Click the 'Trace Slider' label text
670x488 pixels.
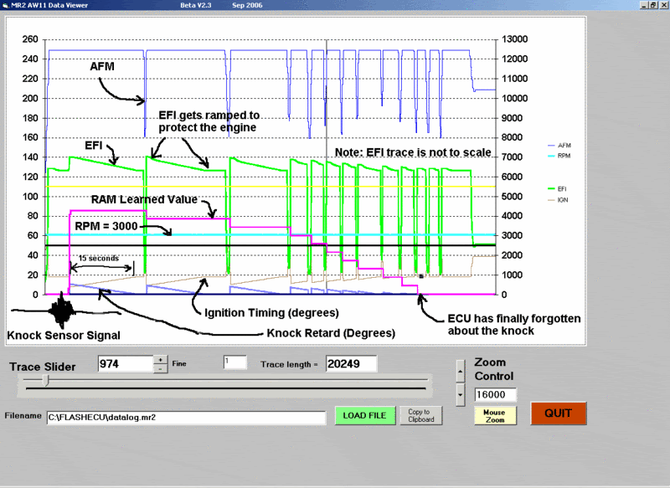(43, 367)
